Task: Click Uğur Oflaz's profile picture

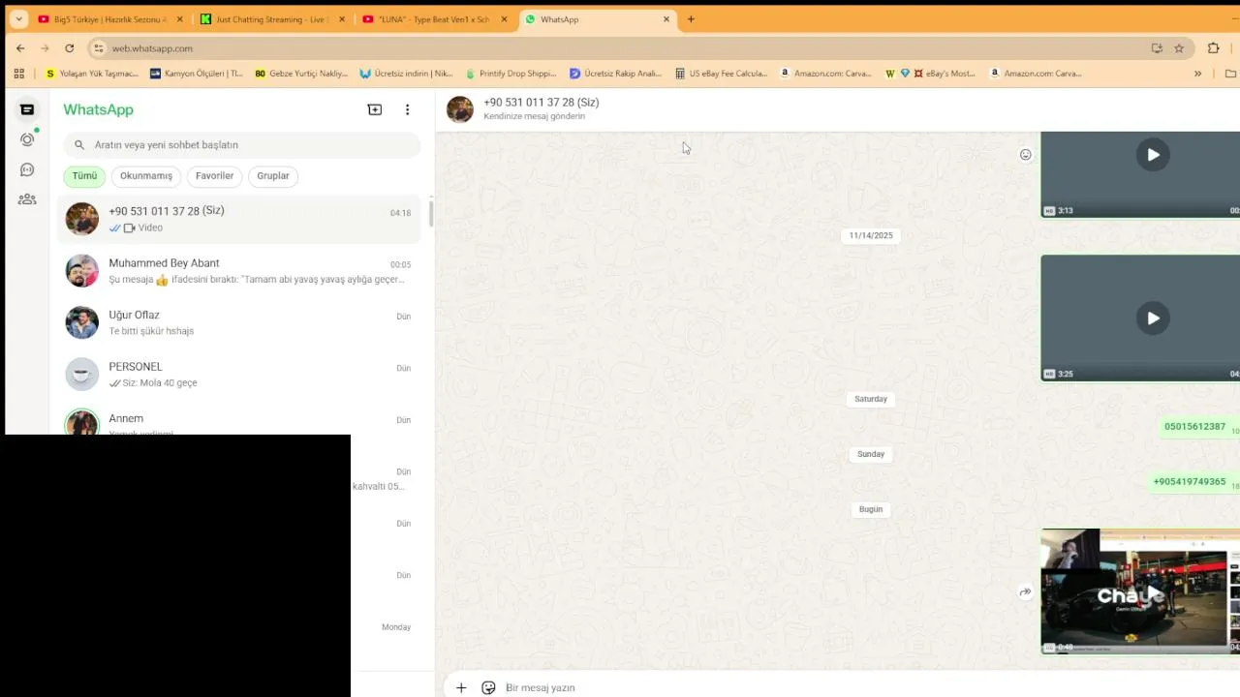Action: click(x=82, y=322)
